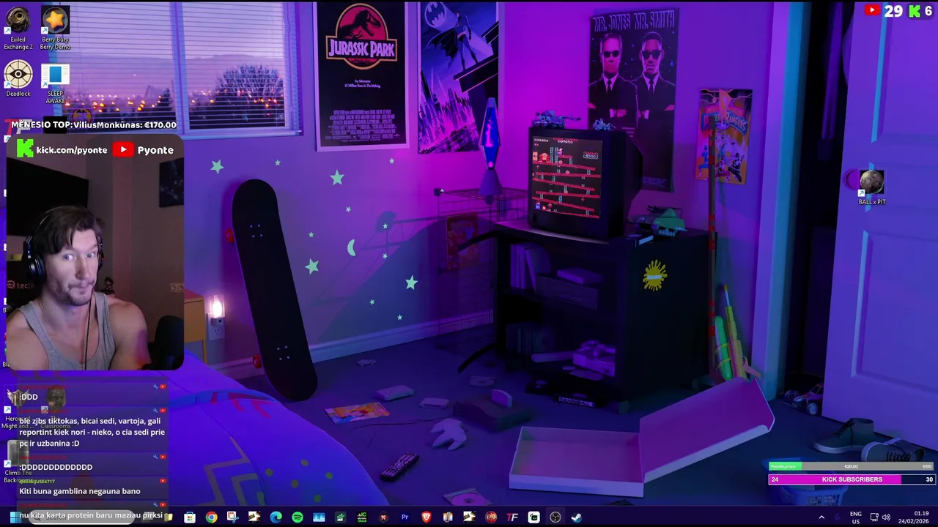Click the YouTube logo beside Pyonte
The width and height of the screenshot is (938, 527).
pyautogui.click(x=123, y=149)
